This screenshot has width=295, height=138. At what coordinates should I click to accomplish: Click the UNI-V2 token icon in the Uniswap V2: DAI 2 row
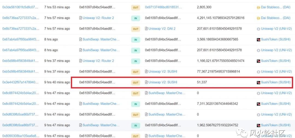tap(258, 29)
